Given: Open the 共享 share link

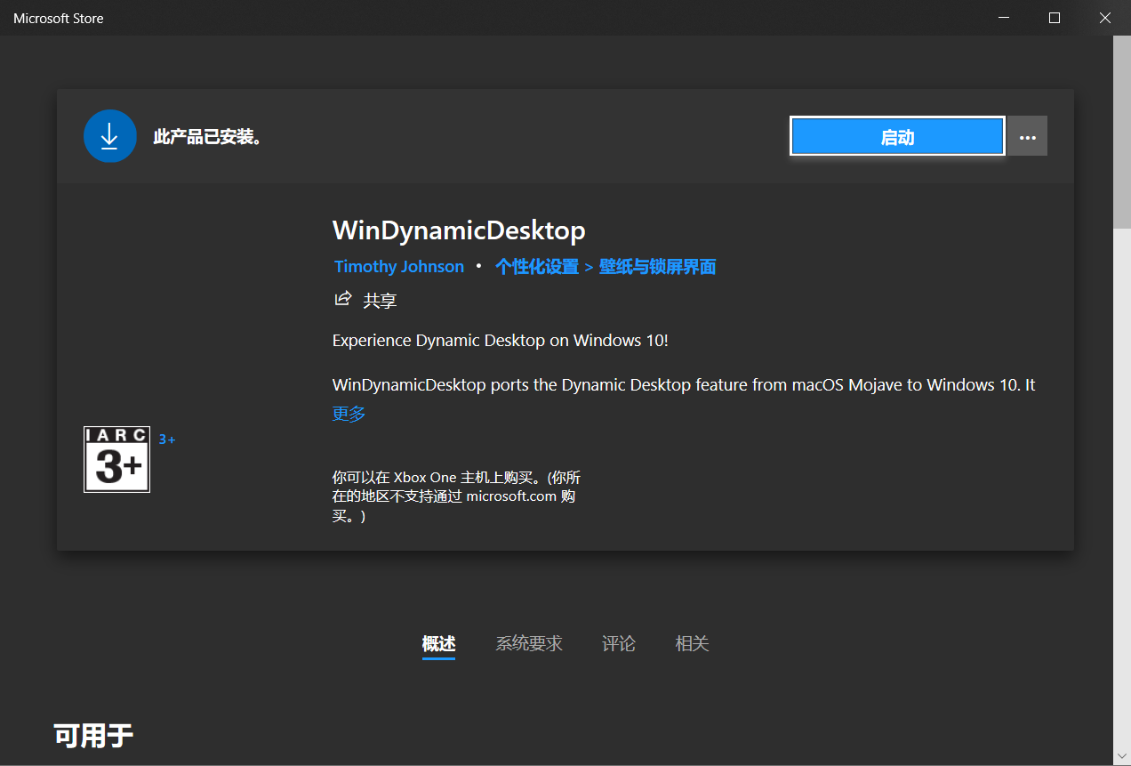Looking at the screenshot, I should [380, 301].
